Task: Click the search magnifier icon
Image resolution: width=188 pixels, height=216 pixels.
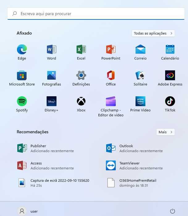Action: pos(15,14)
